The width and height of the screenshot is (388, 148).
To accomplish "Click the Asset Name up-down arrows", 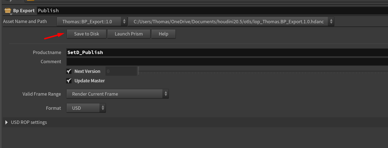I will click(124, 22).
